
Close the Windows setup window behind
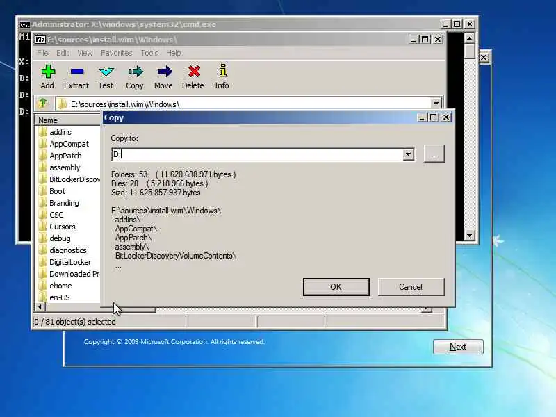484,58
